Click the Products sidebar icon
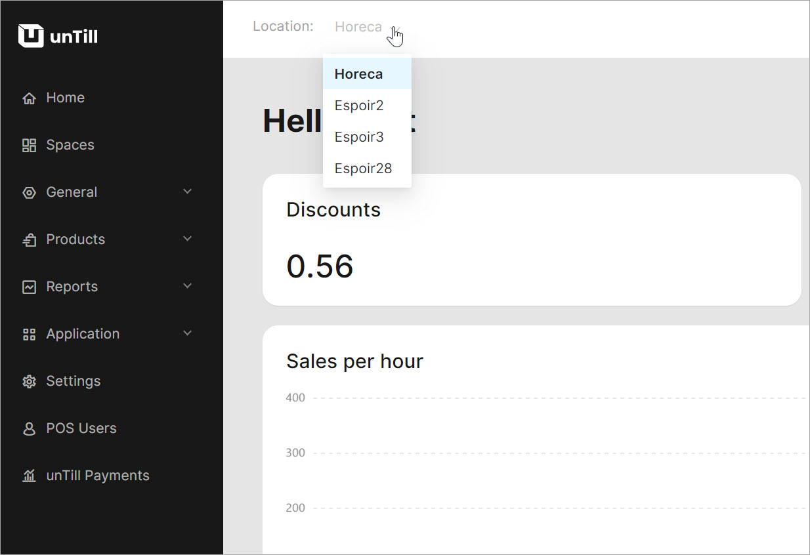The width and height of the screenshot is (810, 555). 29,240
